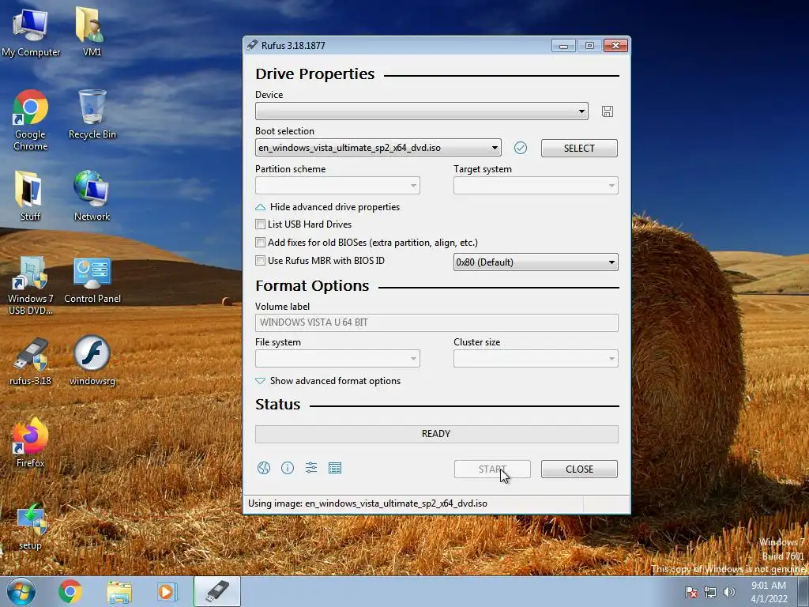Open Firefox desktop shortcut
Image resolution: width=809 pixels, height=607 pixels.
31,443
